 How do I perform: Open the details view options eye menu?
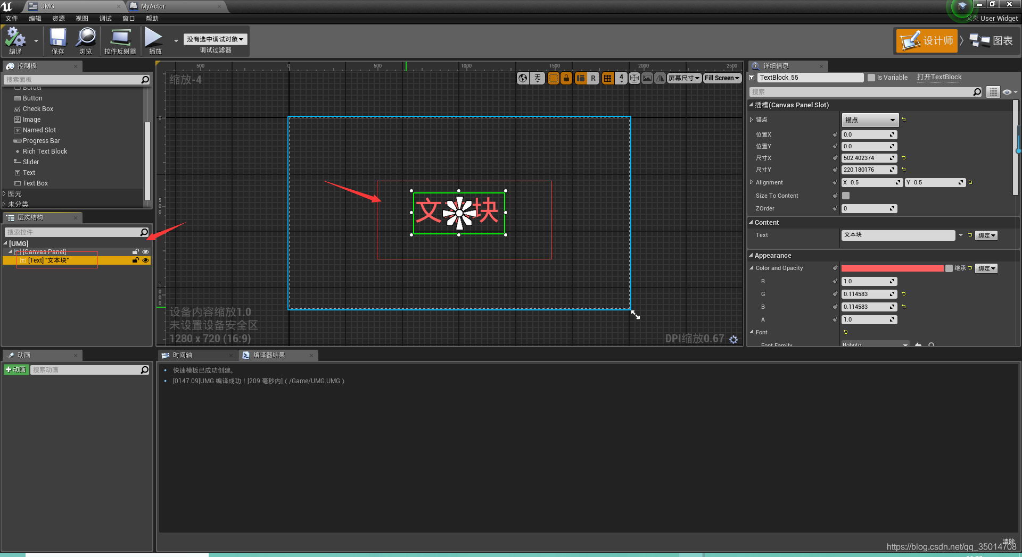click(x=1009, y=92)
